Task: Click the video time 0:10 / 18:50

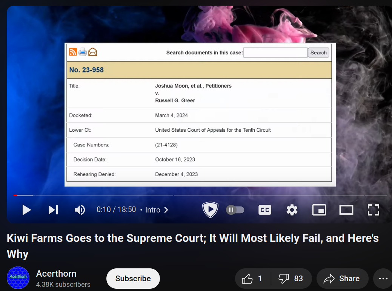Action: tap(116, 209)
